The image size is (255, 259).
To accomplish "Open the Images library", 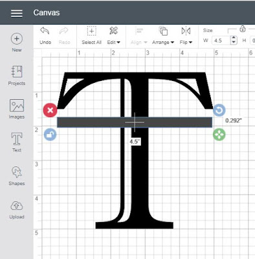I will (x=17, y=109).
